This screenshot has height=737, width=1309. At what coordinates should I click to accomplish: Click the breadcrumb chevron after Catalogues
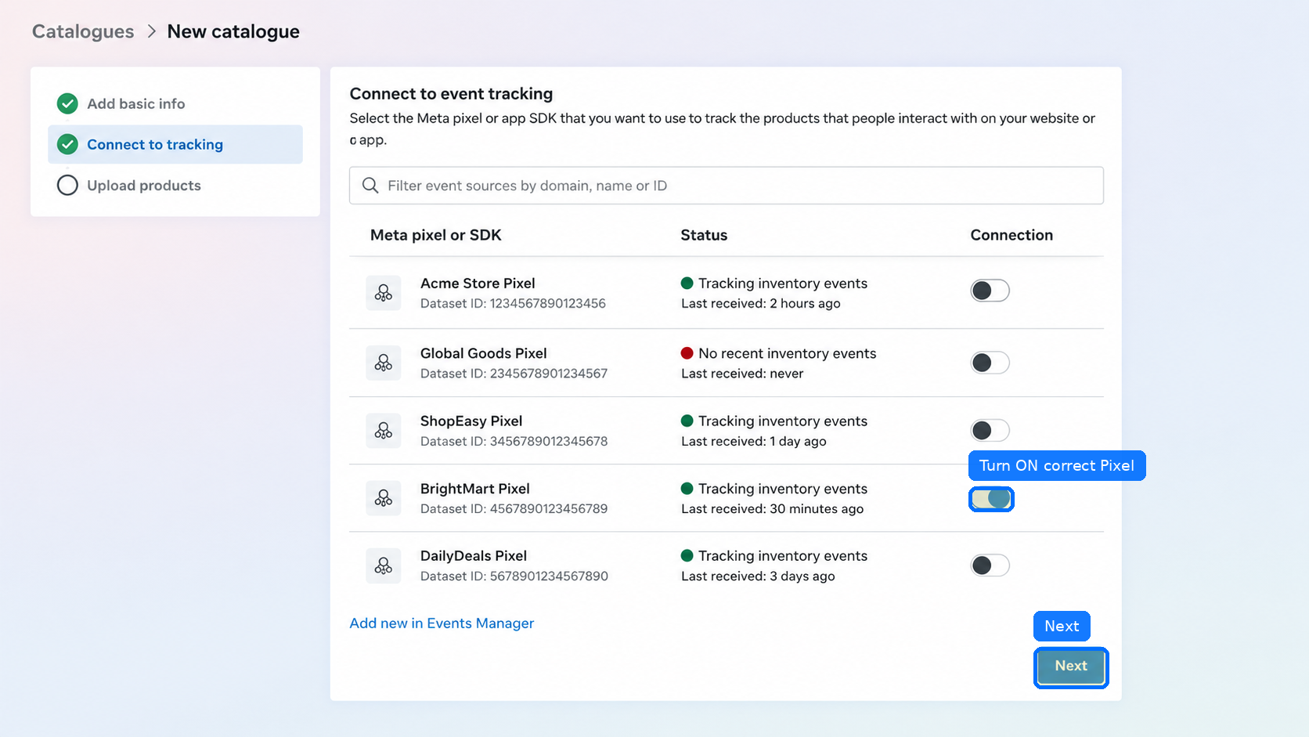(x=151, y=31)
